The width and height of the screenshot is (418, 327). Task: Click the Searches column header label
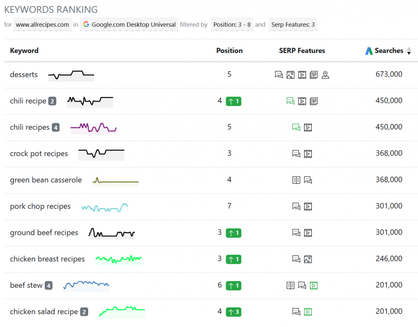[389, 51]
